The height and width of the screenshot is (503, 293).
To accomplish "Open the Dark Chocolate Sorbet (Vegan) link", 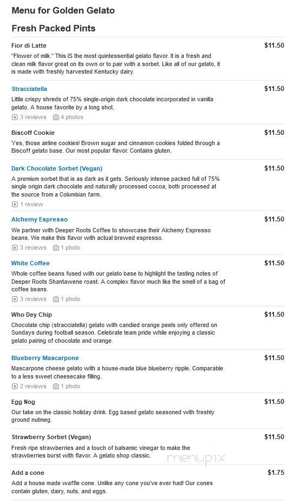I will pyautogui.click(x=57, y=168).
